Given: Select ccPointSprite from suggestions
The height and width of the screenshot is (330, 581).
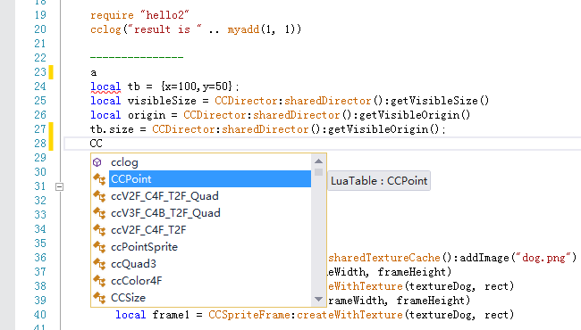Looking at the screenshot, I should [201, 247].
